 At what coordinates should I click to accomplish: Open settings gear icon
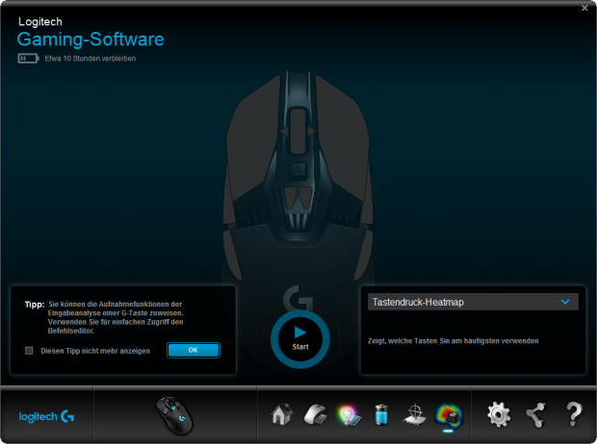click(x=499, y=415)
